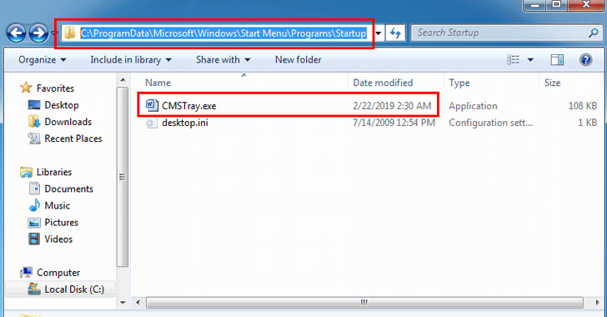Click the navigation pane scrollbar thumb
The width and height of the screenshot is (607, 317).
[123, 177]
